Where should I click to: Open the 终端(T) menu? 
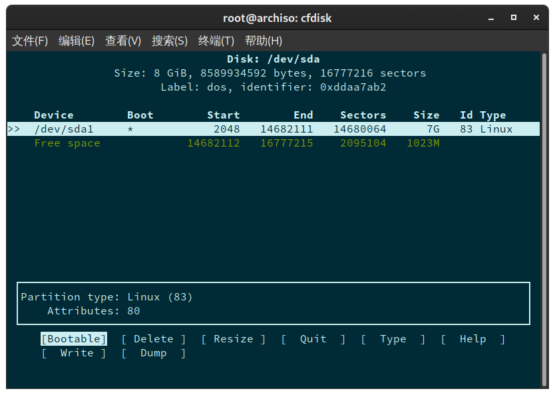(x=216, y=41)
